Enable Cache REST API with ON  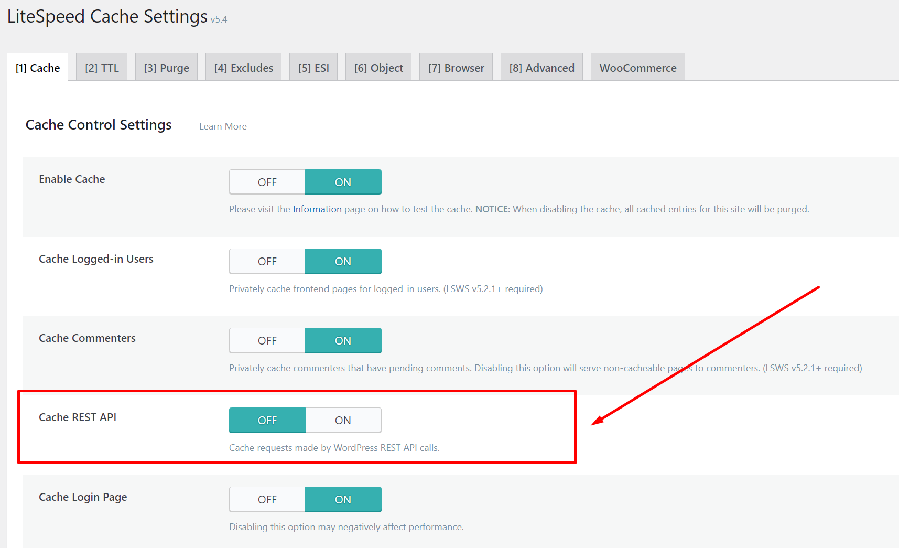pyautogui.click(x=343, y=420)
